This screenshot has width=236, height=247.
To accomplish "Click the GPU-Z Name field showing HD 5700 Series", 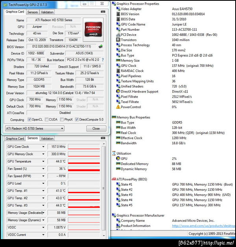I will (53, 20).
